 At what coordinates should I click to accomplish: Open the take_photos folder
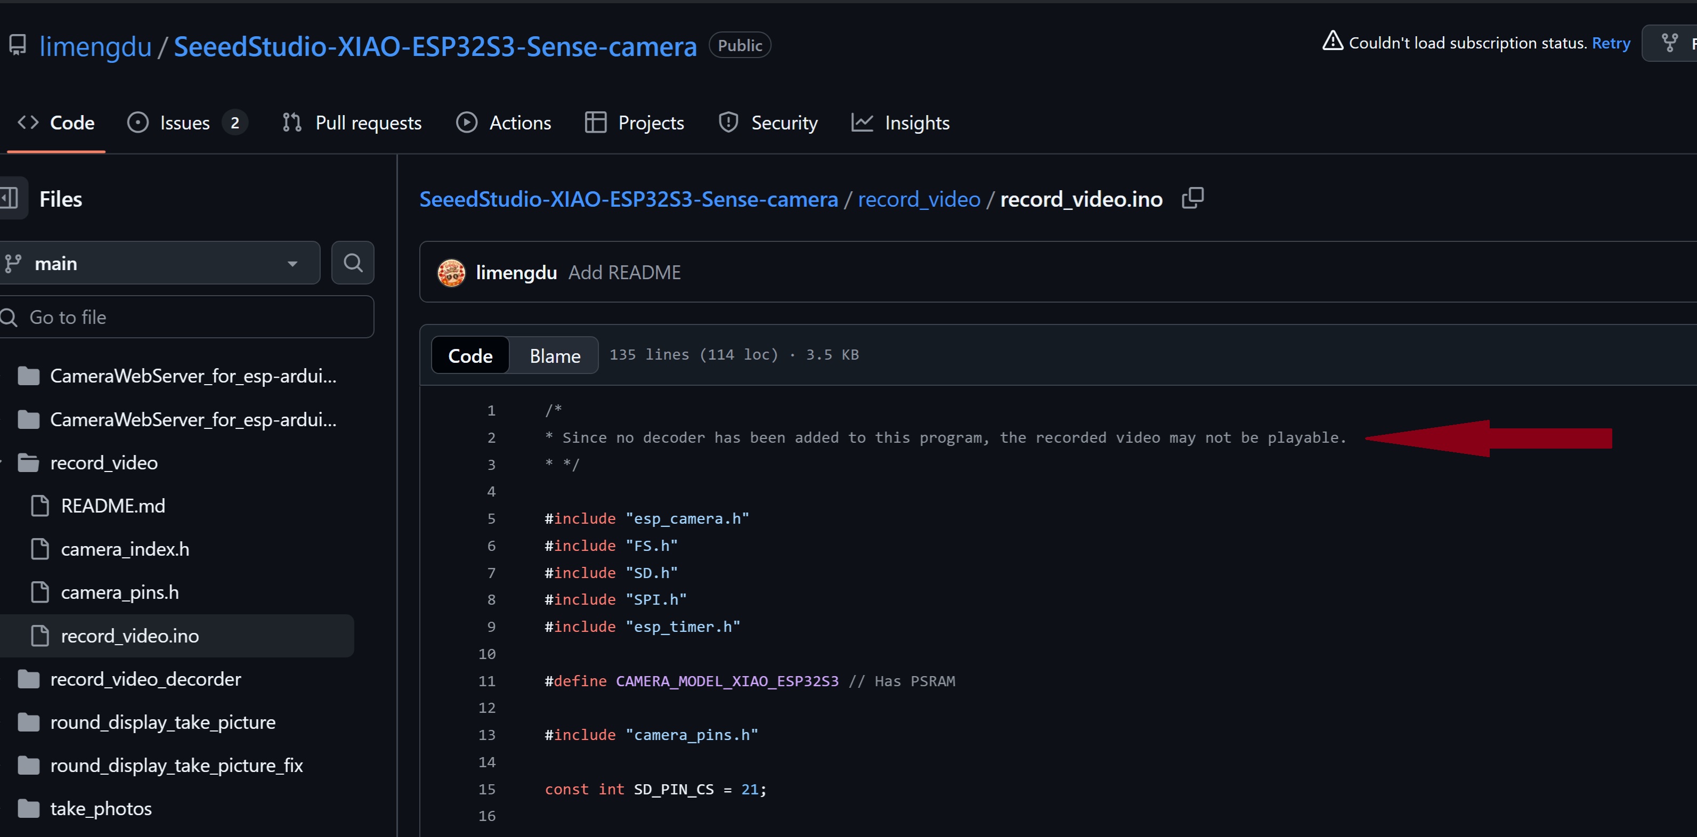(101, 808)
